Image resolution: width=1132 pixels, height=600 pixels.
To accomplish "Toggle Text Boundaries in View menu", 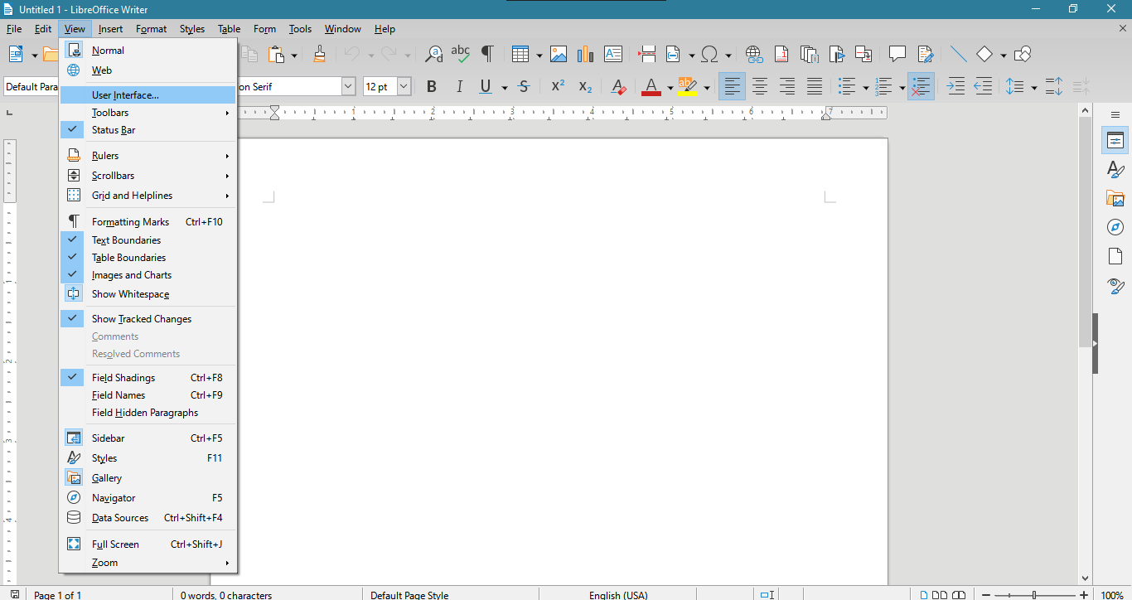I will (x=148, y=240).
